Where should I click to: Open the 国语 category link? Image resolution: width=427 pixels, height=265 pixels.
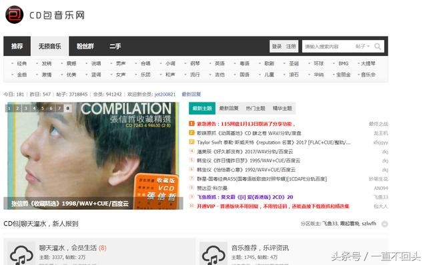click(245, 75)
